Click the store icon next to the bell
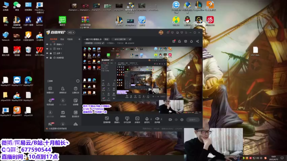 (185, 41)
